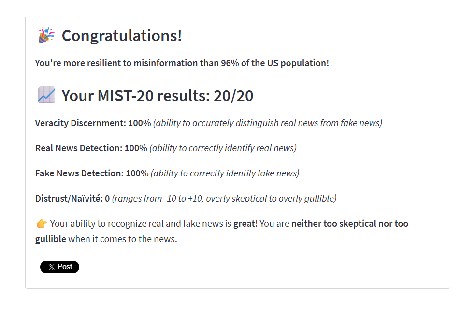
Task: Click the bold word great
Action: tap(244, 224)
